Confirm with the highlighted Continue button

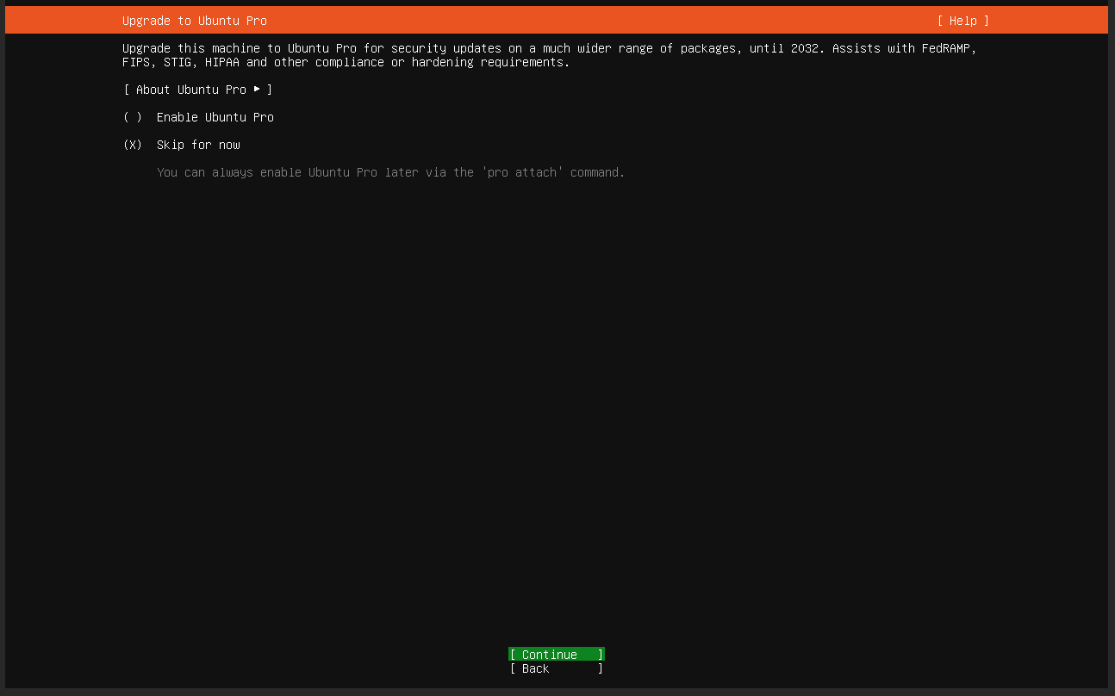556,654
